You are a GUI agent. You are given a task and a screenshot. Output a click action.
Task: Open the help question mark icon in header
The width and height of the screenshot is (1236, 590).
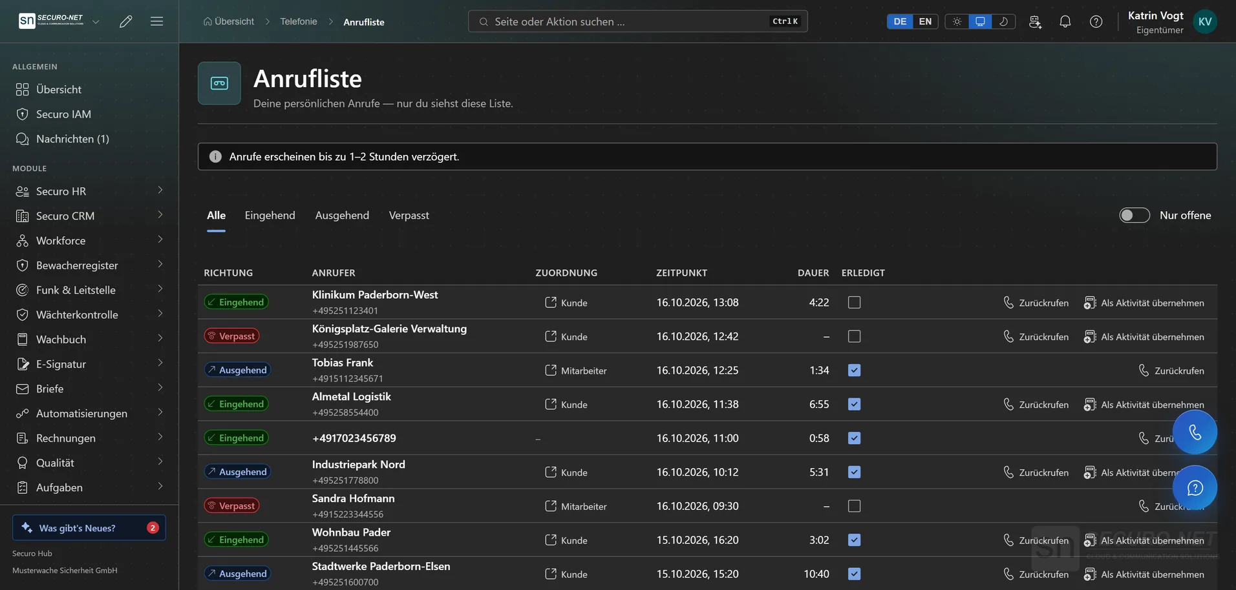pos(1096,21)
